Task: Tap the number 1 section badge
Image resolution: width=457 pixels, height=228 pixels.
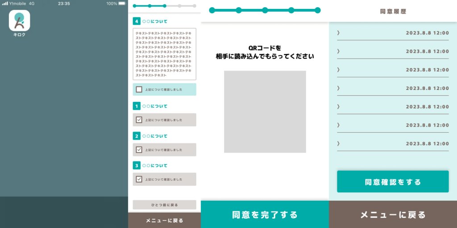Action: [137, 106]
